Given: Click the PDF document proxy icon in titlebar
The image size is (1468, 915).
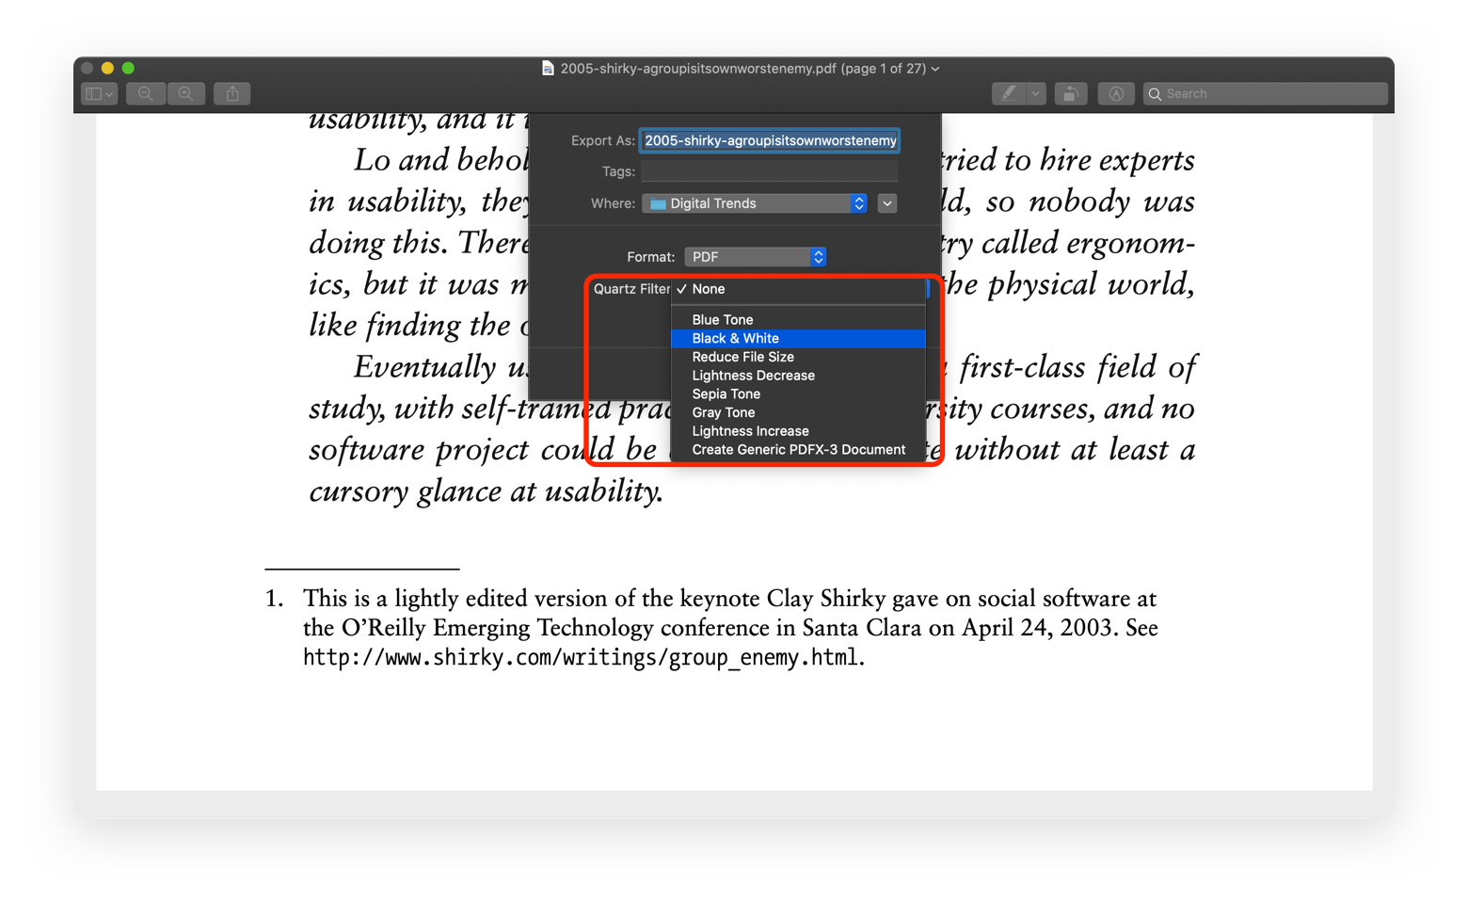Looking at the screenshot, I should pyautogui.click(x=548, y=68).
